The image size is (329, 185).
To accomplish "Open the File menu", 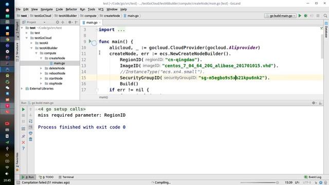I will pyautogui.click(x=18, y=9).
